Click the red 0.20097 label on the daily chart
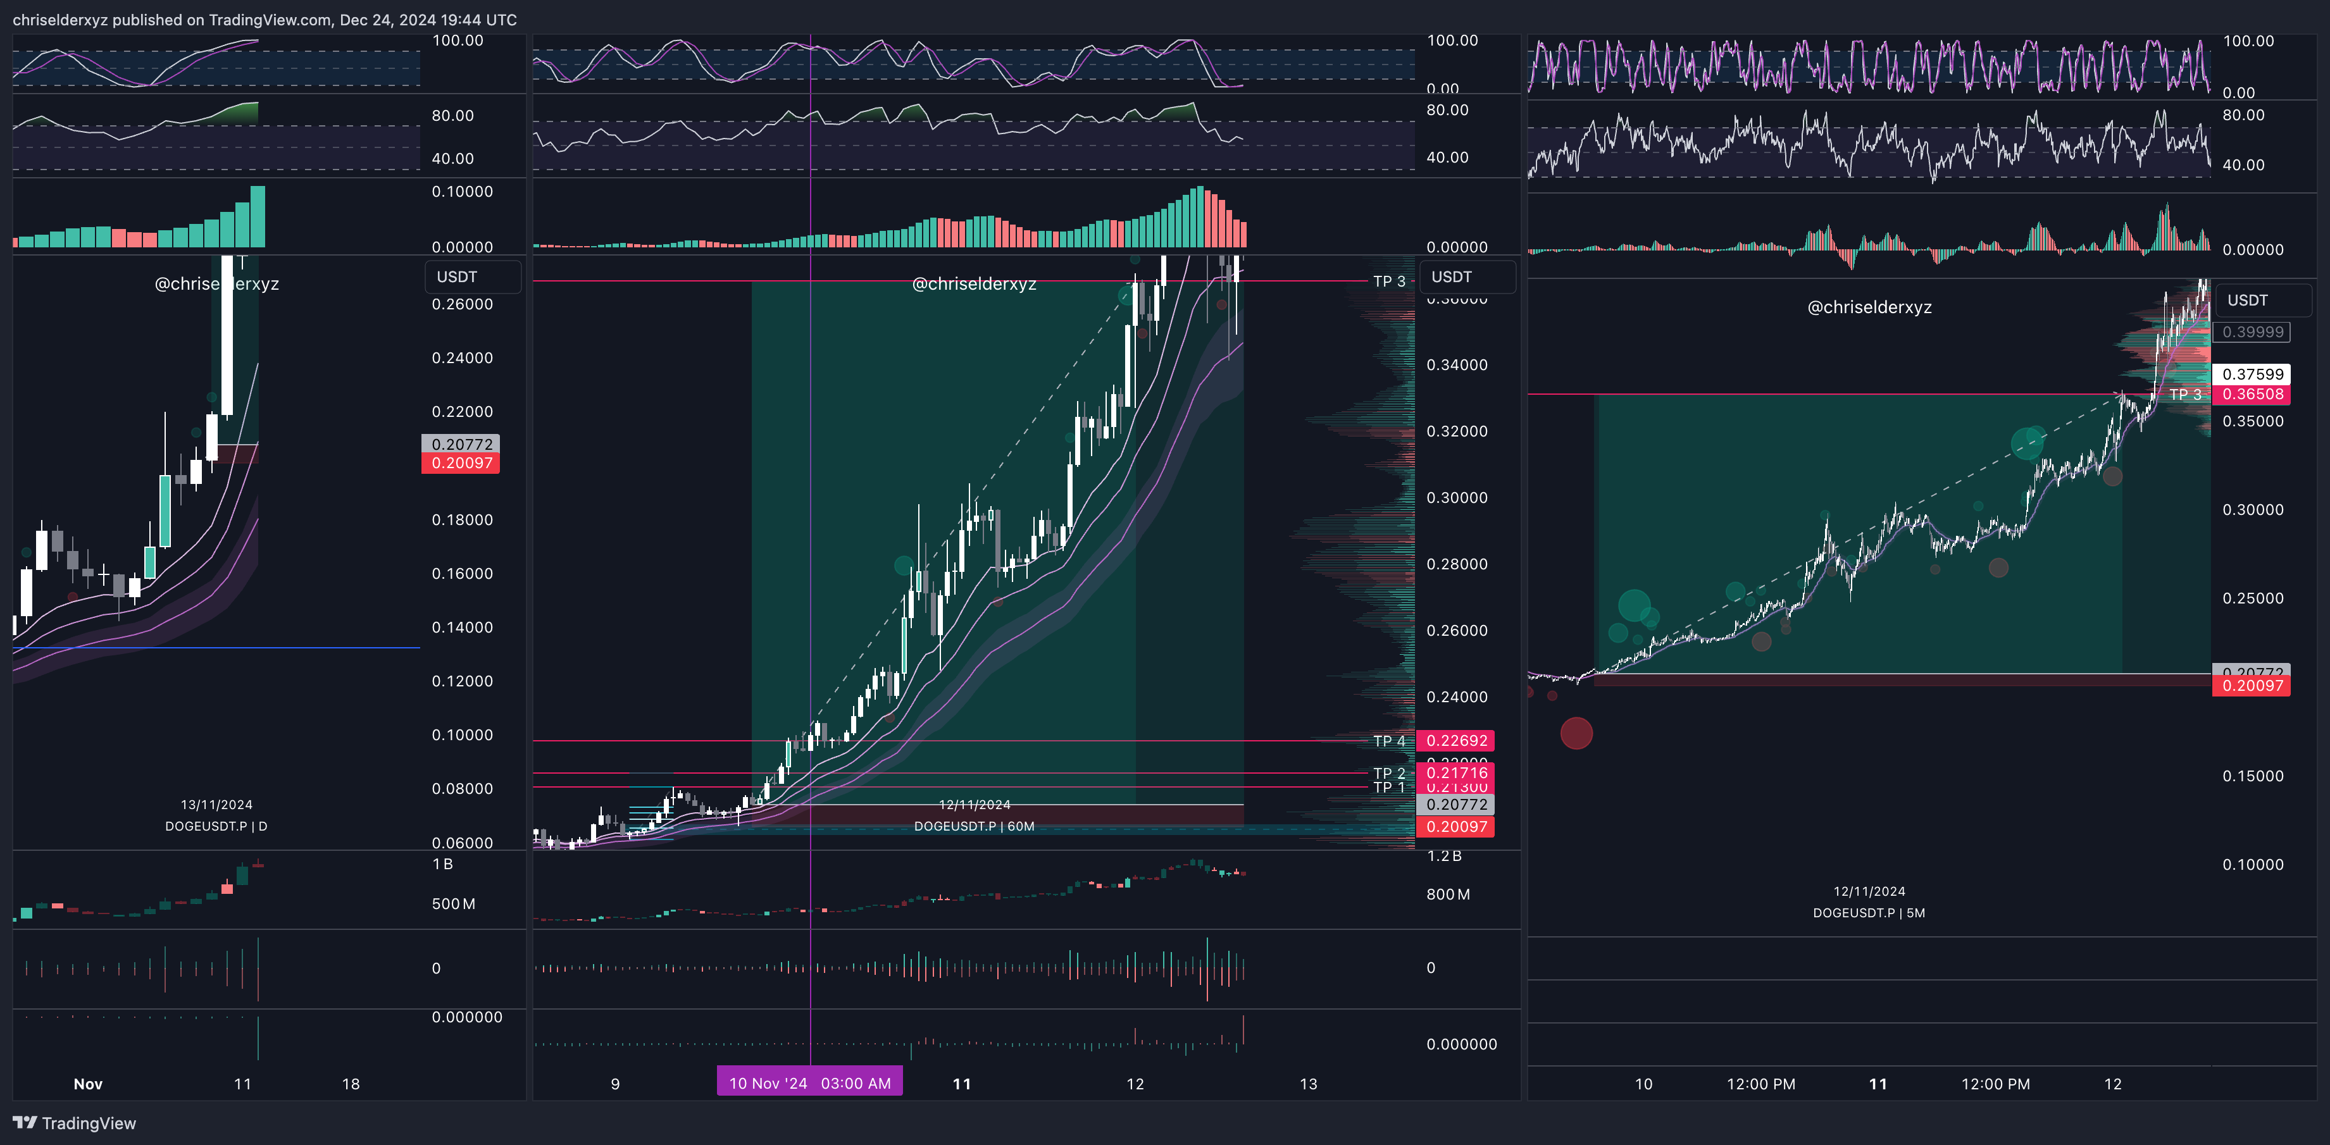Screen dimensions: 2330x1145 pyautogui.click(x=461, y=463)
